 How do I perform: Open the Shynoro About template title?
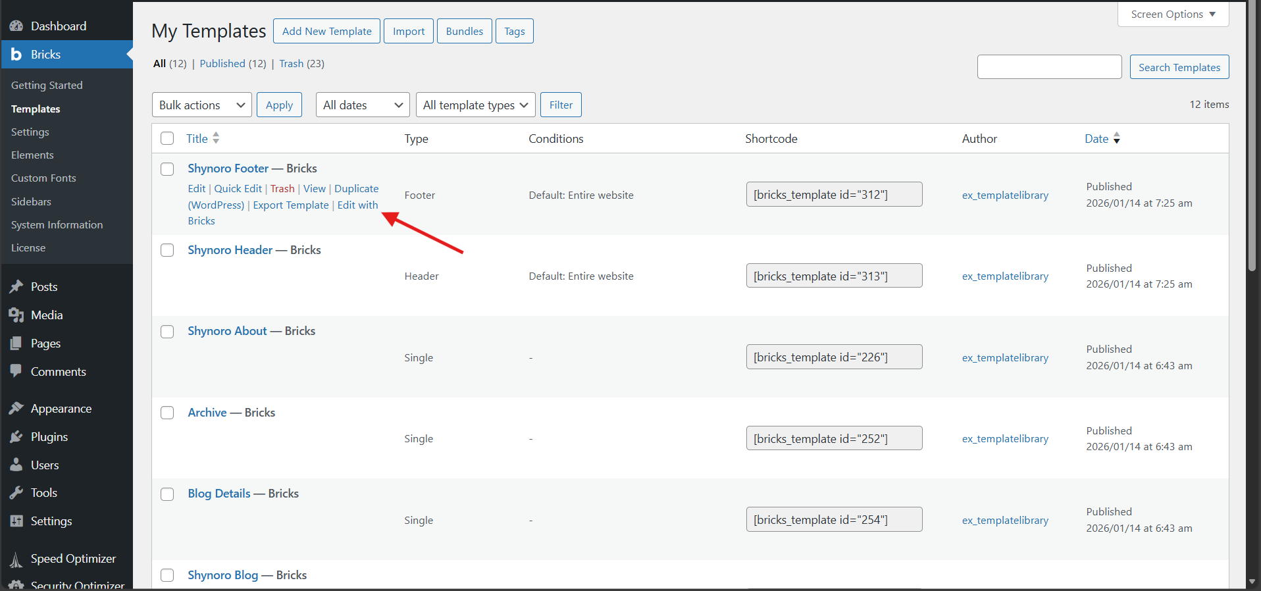point(228,331)
